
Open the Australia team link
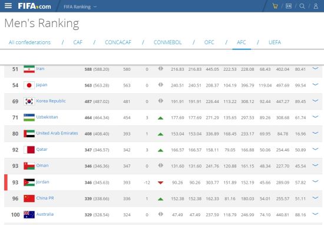pyautogui.click(x=45, y=214)
